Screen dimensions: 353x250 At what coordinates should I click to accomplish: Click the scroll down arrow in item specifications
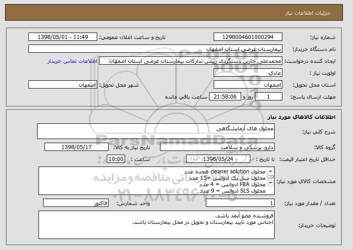point(270,183)
